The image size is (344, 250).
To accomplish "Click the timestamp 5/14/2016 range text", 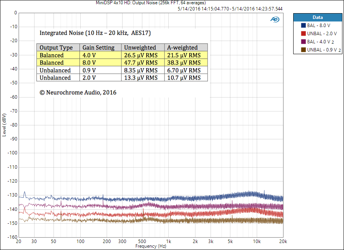I will coord(230,9).
